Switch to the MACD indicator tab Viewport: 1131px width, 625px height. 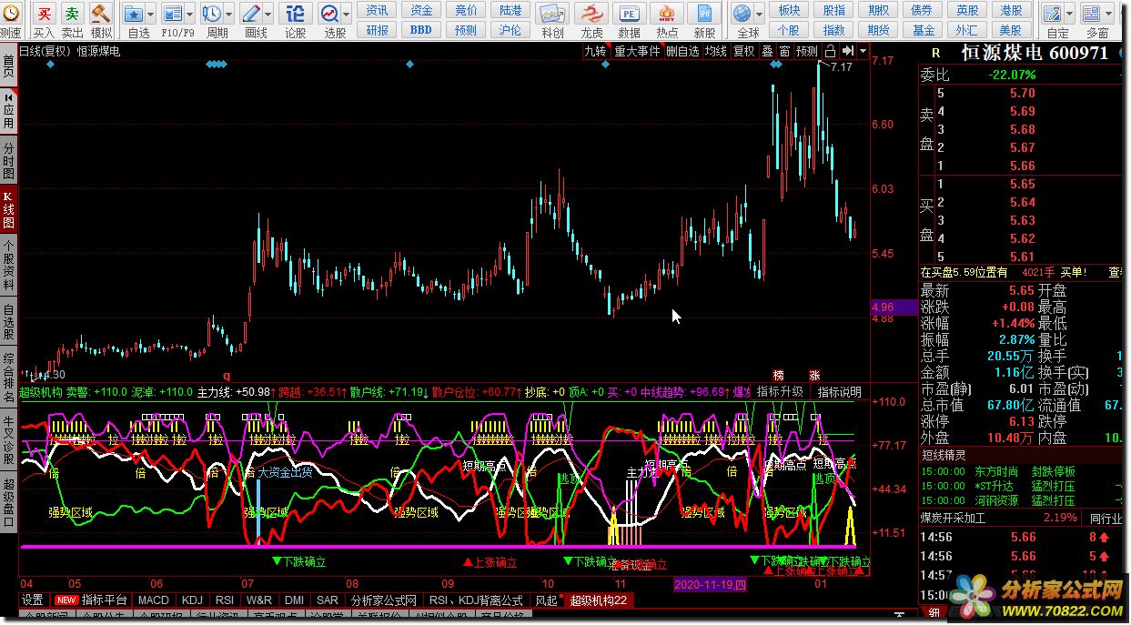[154, 600]
